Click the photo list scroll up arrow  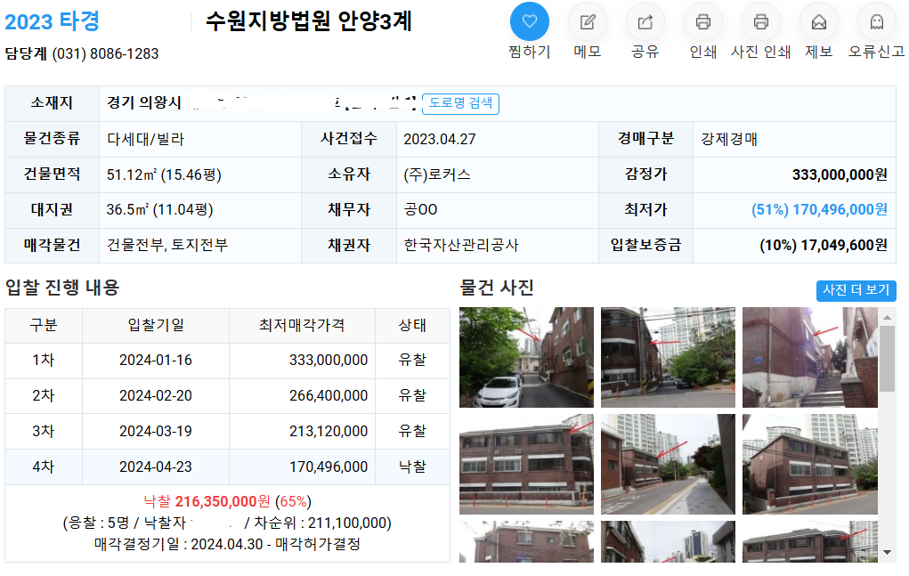pos(887,317)
